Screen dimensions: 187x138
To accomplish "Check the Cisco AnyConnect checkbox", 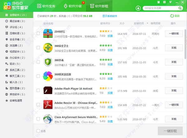I will (38, 119).
